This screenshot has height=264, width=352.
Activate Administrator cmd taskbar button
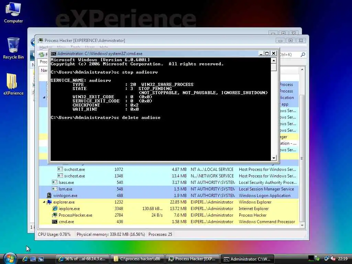click(x=247, y=259)
